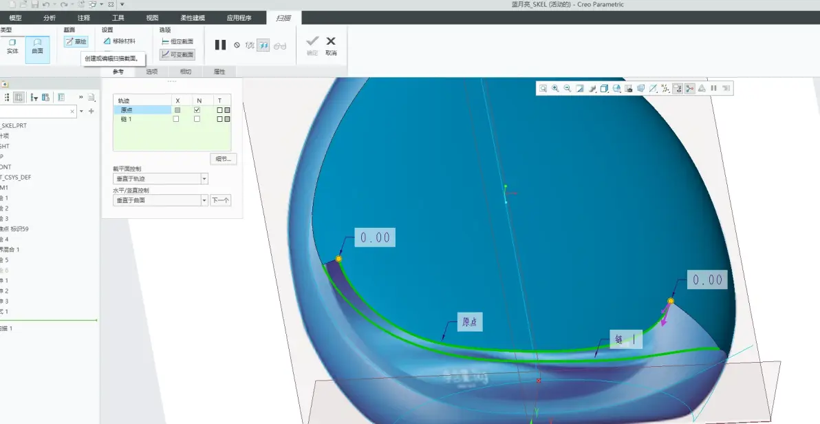Open the 分析 ribbon tab
Image resolution: width=820 pixels, height=424 pixels.
[50, 18]
